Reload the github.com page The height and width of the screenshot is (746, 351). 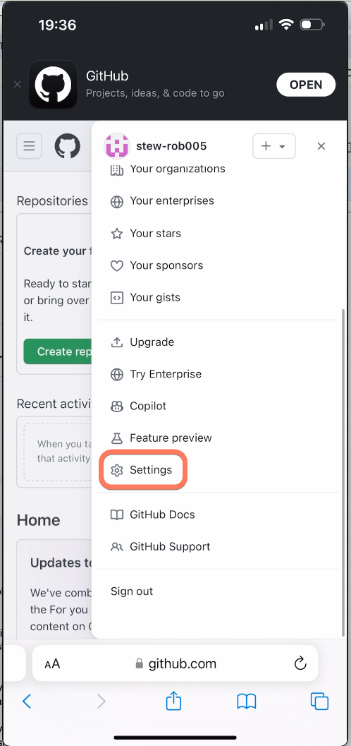click(x=300, y=663)
